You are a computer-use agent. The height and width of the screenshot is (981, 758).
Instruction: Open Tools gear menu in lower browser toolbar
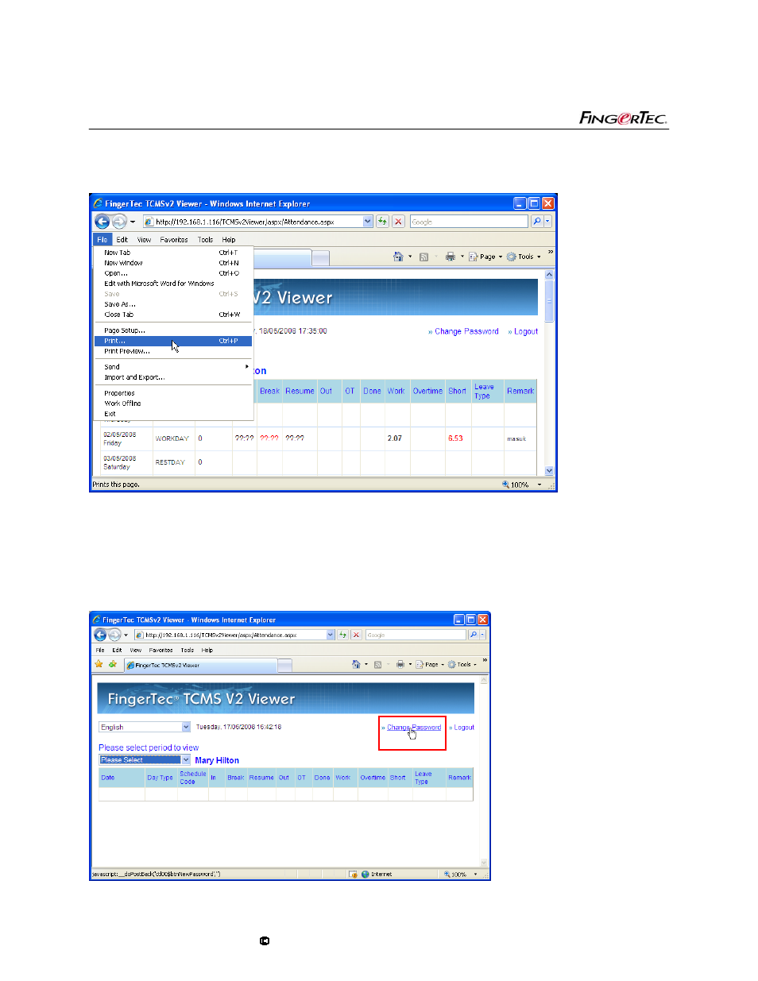click(462, 664)
